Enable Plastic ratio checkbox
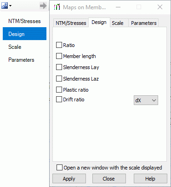The width and height of the screenshot is (171, 187). pos(59,90)
